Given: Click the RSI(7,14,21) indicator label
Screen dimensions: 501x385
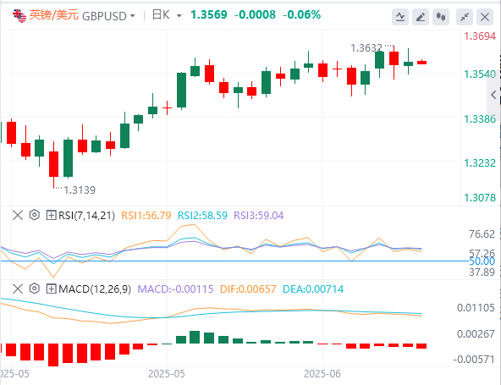Looking at the screenshot, I should (x=86, y=215).
